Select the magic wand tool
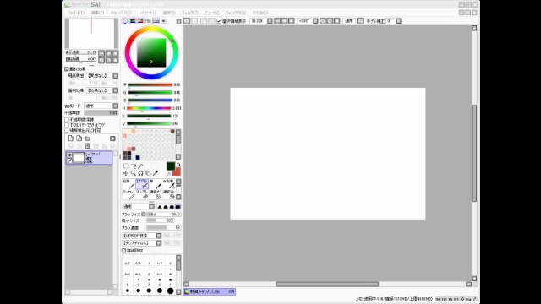The height and width of the screenshot is (304, 541). (x=141, y=166)
